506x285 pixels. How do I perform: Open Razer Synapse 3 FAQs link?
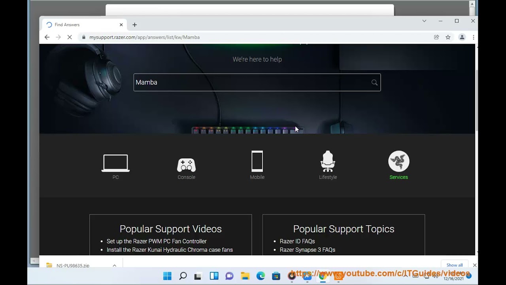tap(308, 250)
